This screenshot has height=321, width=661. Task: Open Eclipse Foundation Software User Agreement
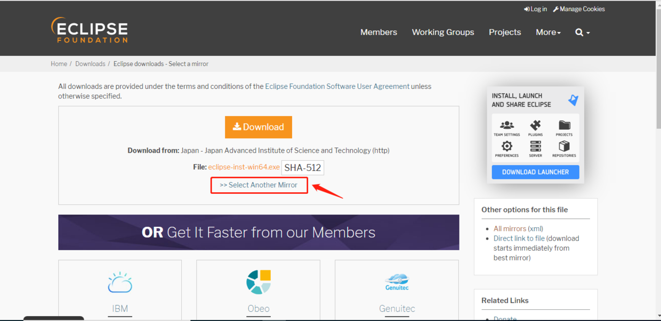pos(337,86)
